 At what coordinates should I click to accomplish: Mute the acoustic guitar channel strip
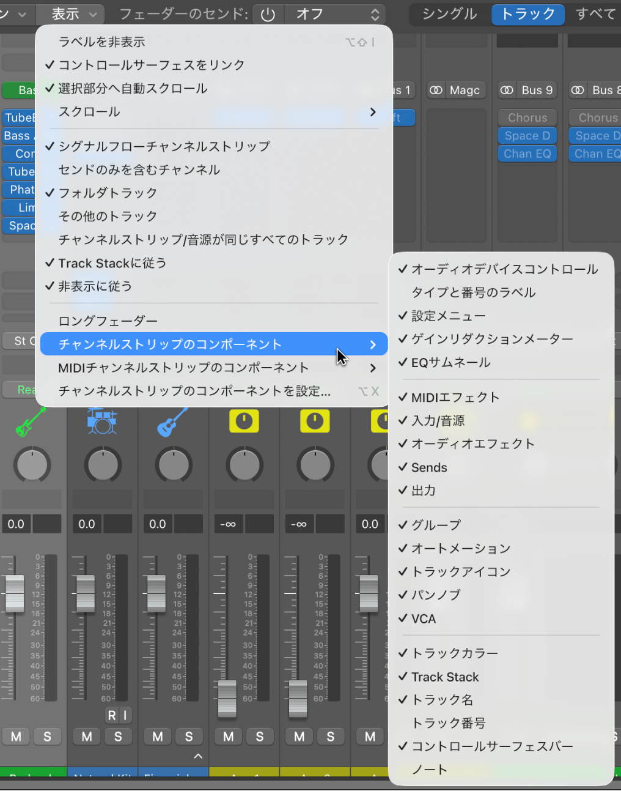[158, 737]
